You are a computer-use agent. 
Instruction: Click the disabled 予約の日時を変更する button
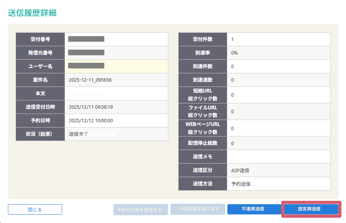coord(140,209)
